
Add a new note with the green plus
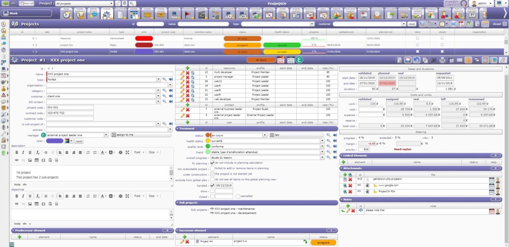point(348,206)
